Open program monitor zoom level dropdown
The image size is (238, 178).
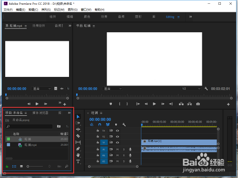(x=112, y=89)
